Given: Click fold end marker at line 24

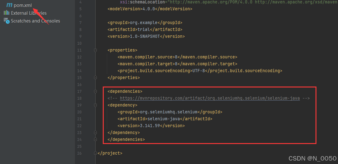Looking at the screenshot, I should point(95,139).
